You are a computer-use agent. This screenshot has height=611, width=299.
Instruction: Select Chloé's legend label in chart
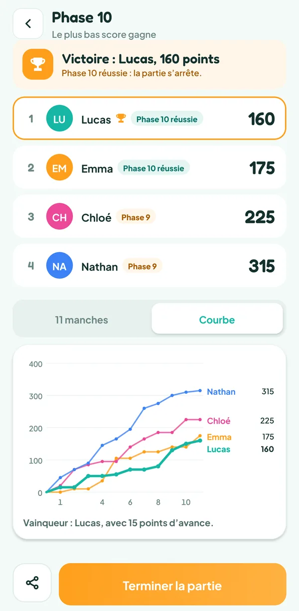219,421
